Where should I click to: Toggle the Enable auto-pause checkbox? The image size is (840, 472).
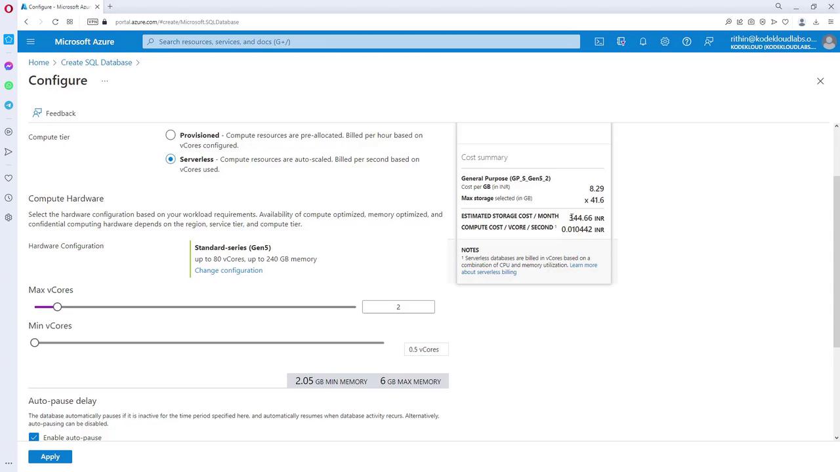(x=34, y=437)
